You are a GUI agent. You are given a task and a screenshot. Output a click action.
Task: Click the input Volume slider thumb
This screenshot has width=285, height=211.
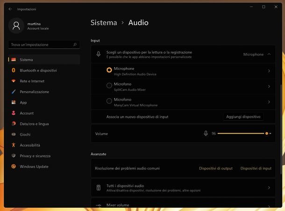pyautogui.click(x=267, y=133)
